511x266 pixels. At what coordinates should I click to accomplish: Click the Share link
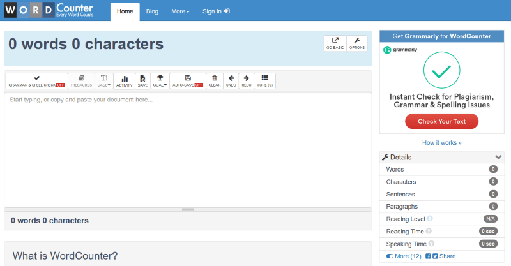point(447,256)
